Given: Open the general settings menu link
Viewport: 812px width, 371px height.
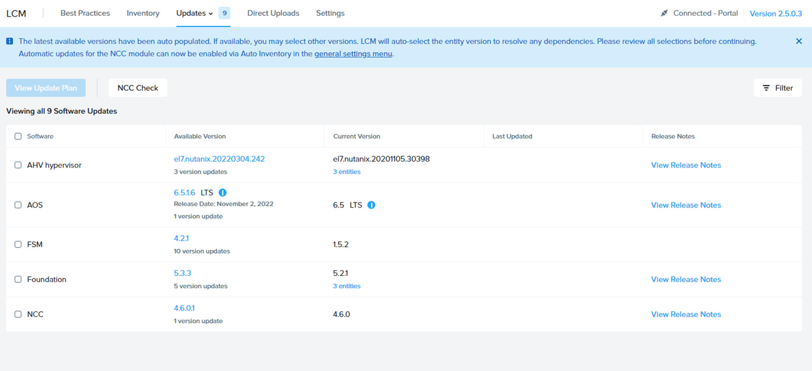Looking at the screenshot, I should [x=353, y=54].
